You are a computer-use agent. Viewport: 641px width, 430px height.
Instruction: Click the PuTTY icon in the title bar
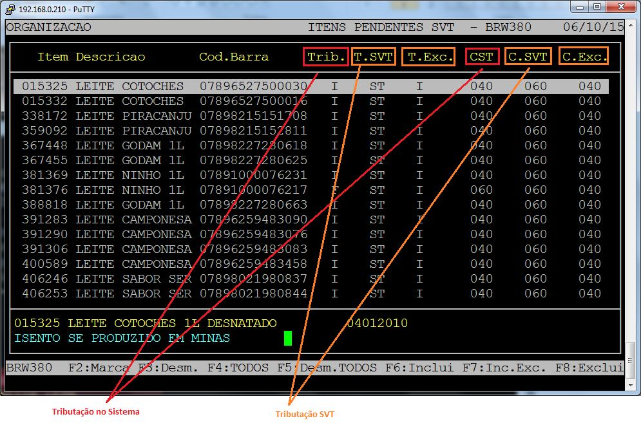pos(10,8)
